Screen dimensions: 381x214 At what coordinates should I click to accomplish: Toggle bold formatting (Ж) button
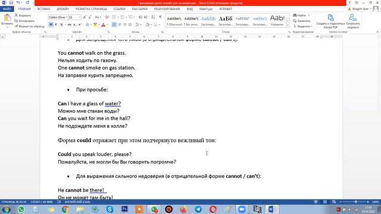(x=51, y=24)
